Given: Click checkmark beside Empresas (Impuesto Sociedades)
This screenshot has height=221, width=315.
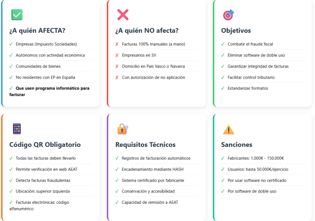Looking at the screenshot, I should pyautogui.click(x=11, y=44).
